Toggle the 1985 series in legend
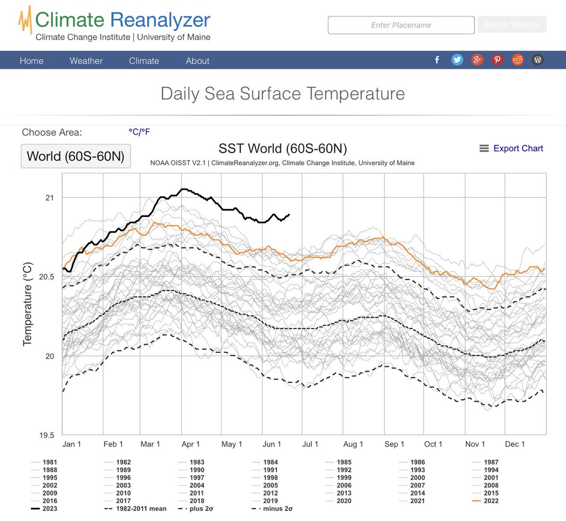Viewport: 566px width, 521px height. pos(338,462)
